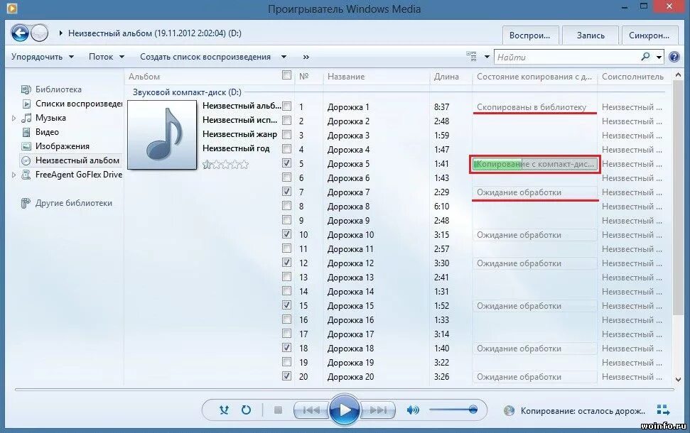Click the album art music note thumbnail
The height and width of the screenshot is (433, 690).
click(x=162, y=135)
